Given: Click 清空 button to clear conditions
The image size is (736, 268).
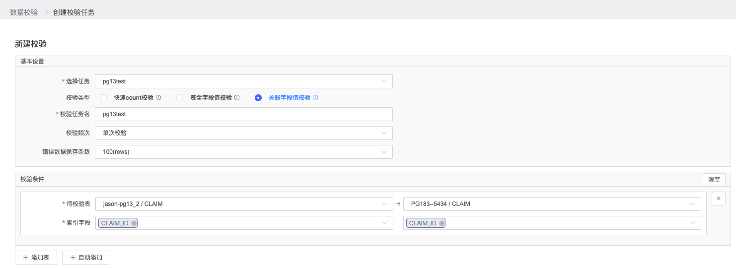Looking at the screenshot, I should [714, 179].
